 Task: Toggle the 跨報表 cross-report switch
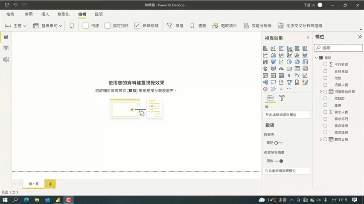(279, 143)
